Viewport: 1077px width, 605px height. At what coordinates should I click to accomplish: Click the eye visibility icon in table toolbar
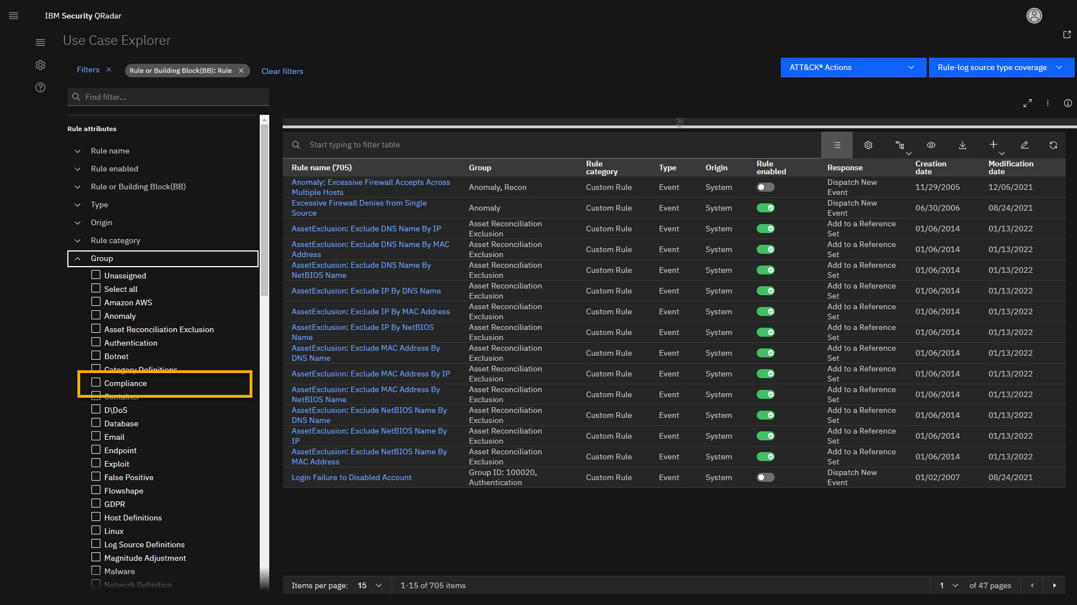coord(931,145)
